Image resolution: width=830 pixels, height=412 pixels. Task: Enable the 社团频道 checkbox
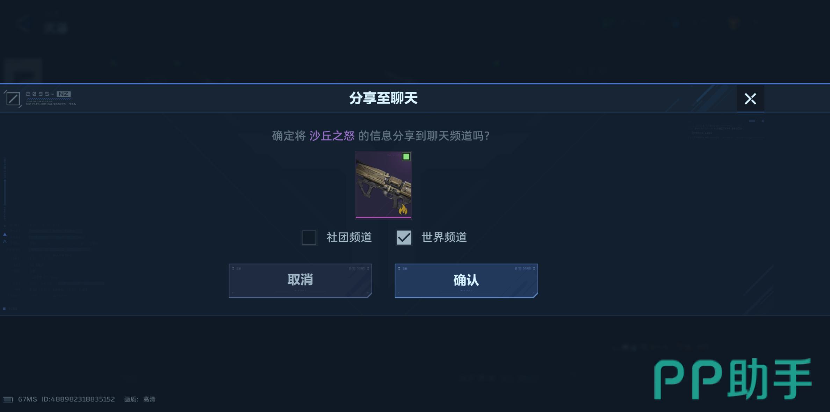(309, 237)
